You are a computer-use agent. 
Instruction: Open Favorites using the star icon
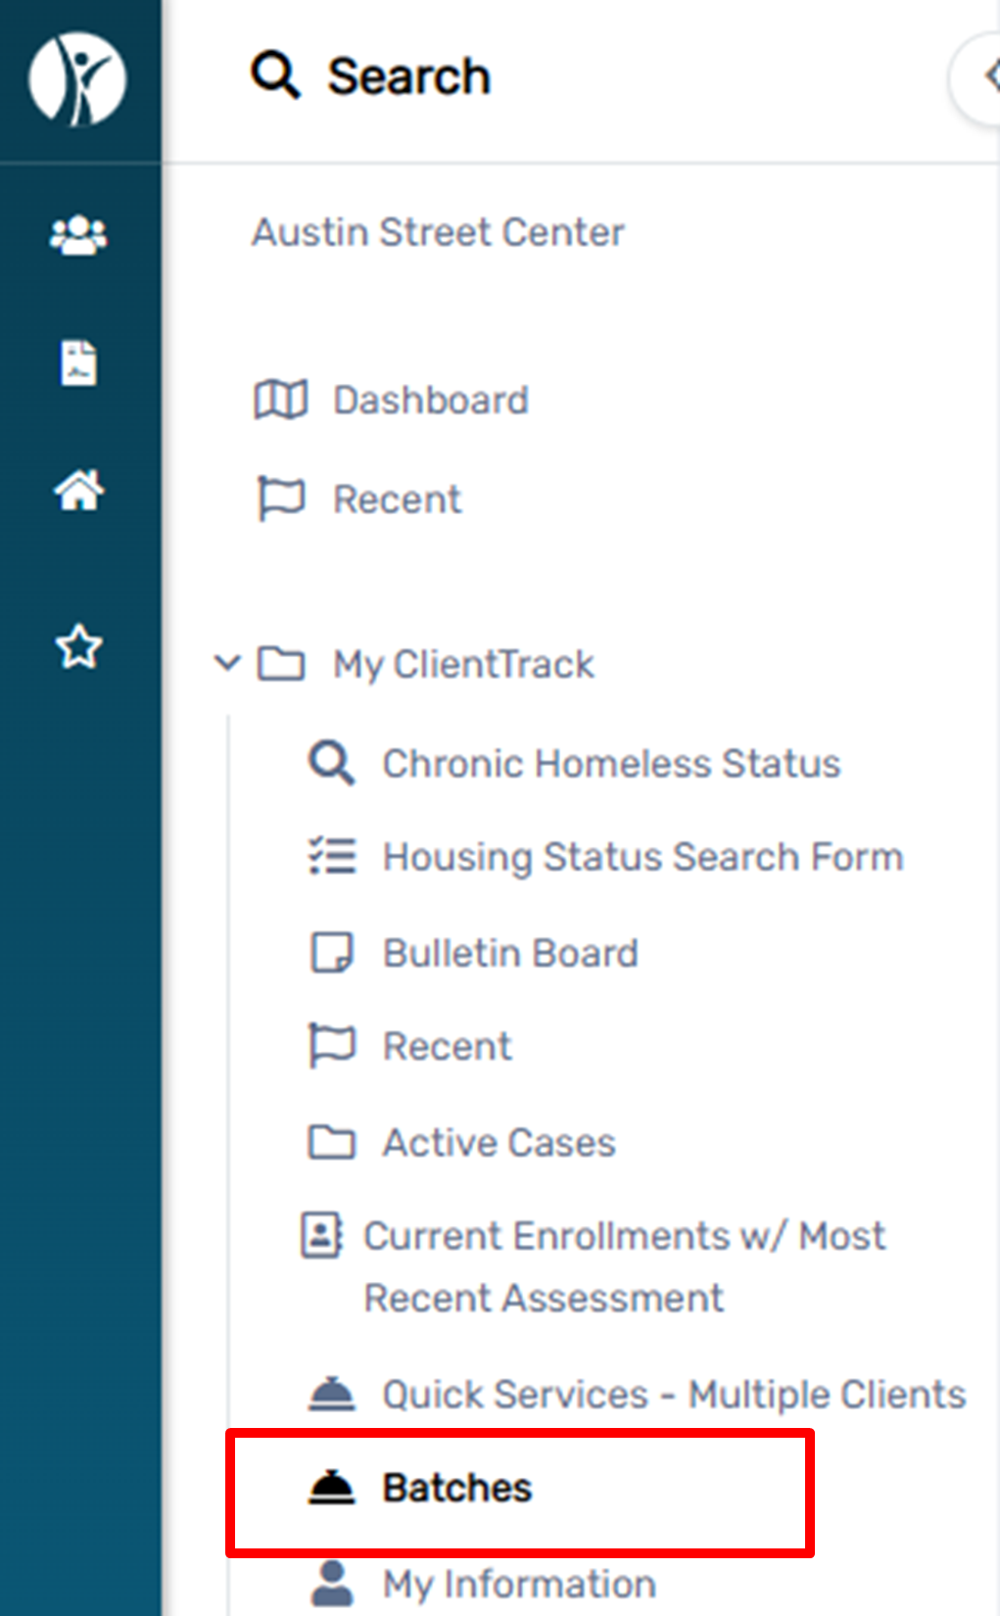(x=79, y=645)
